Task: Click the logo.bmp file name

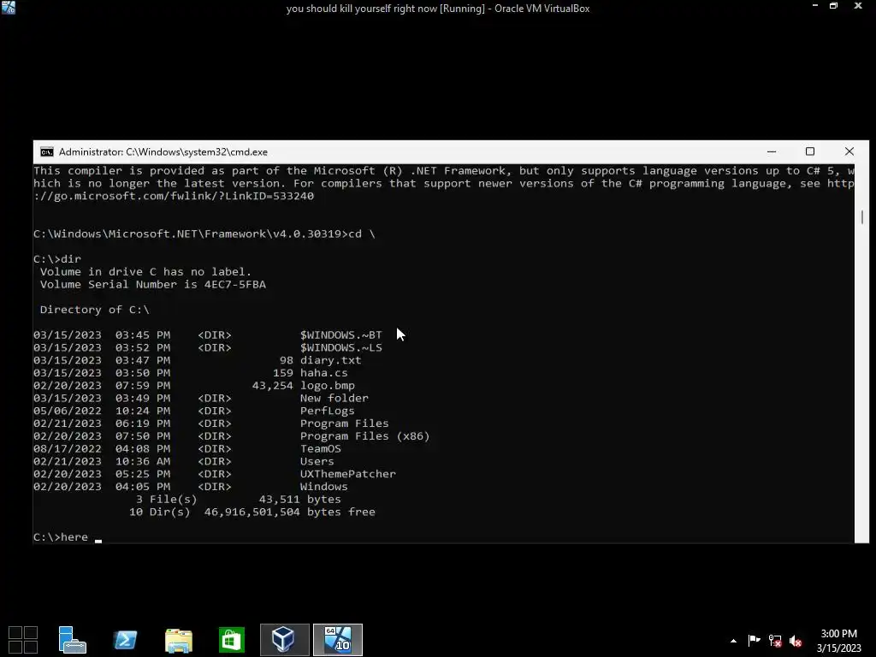Action: 328,386
